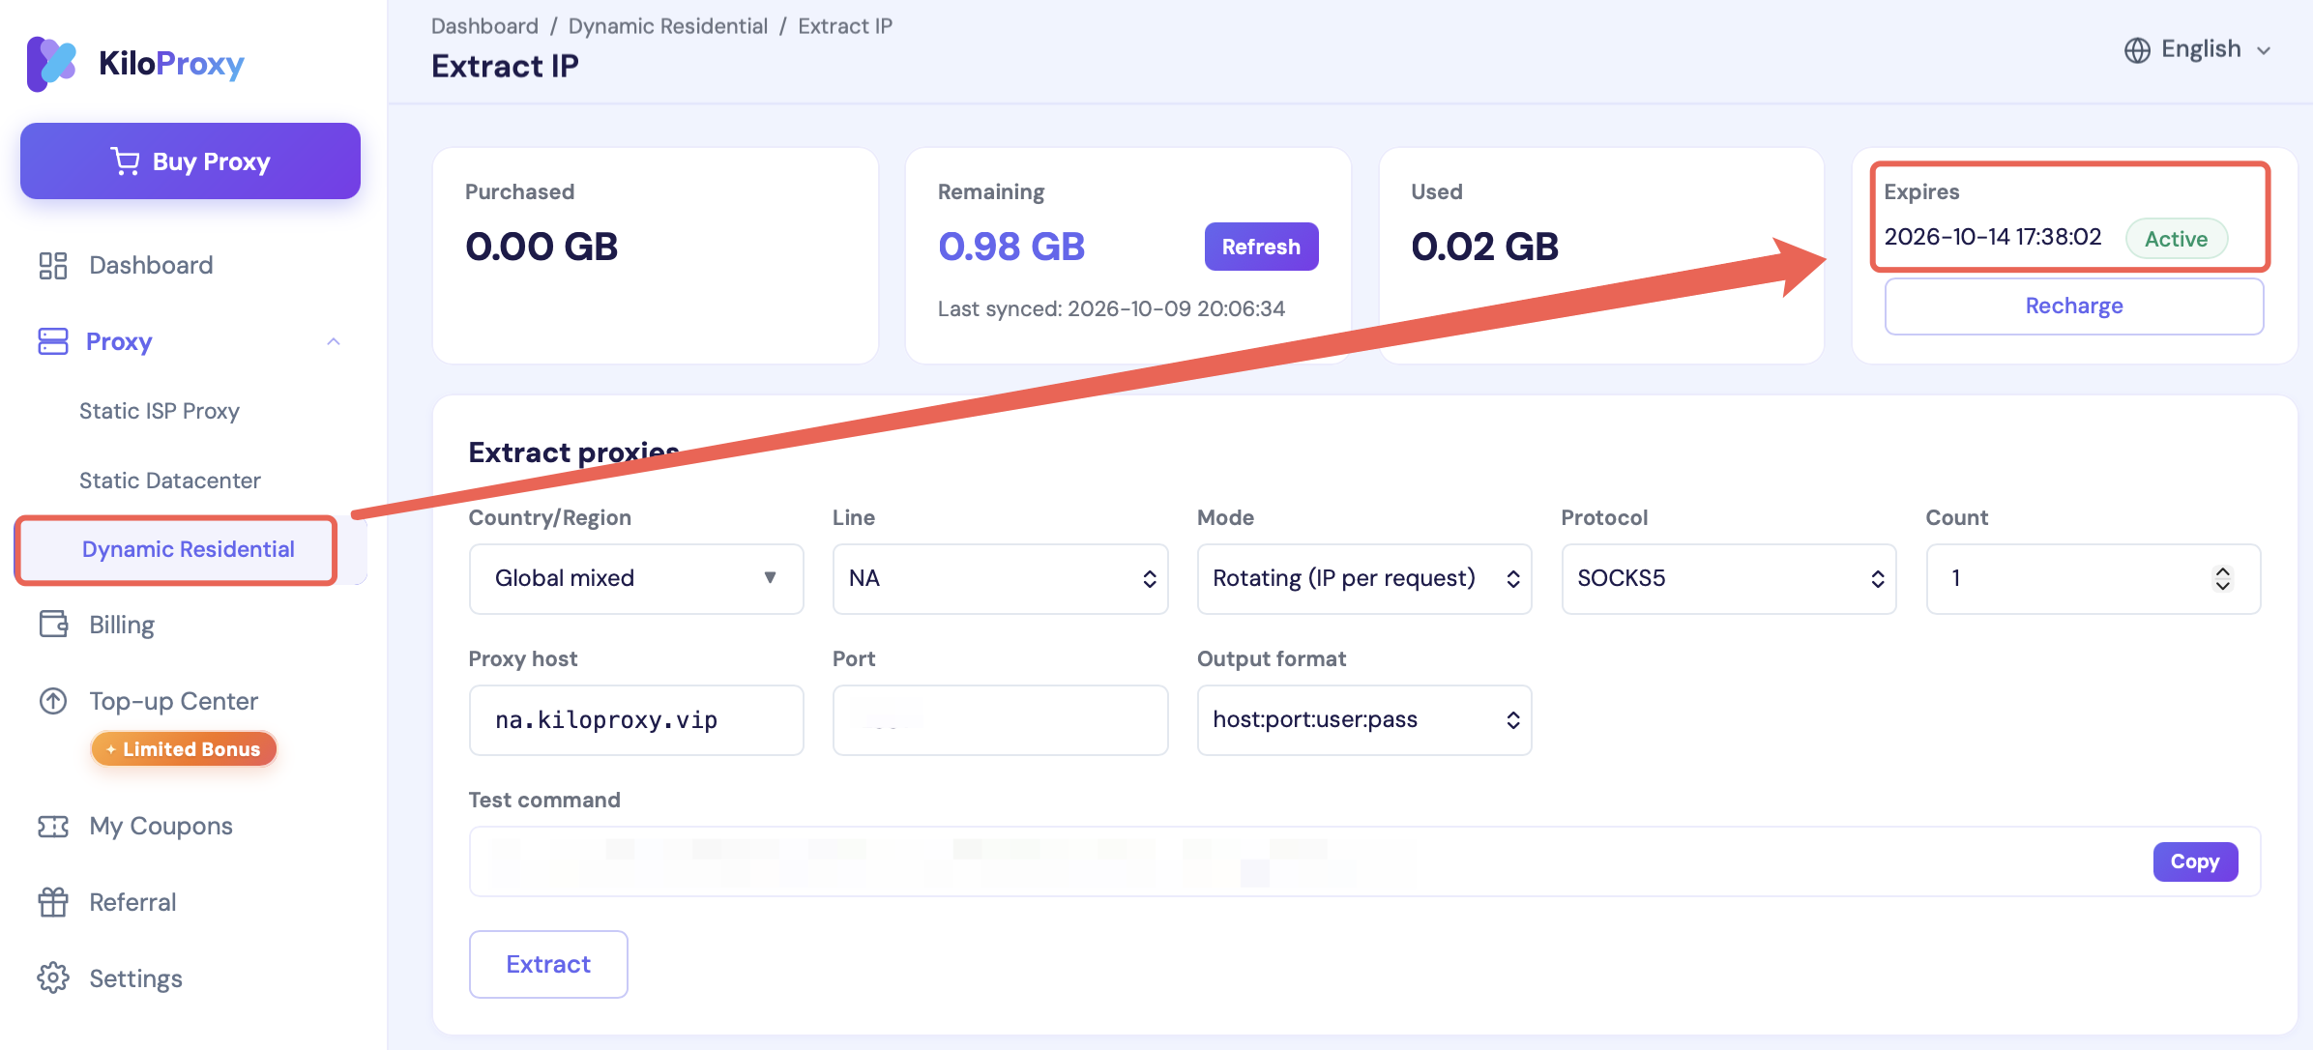Open Settings page
2313x1050 pixels.
pos(136,978)
